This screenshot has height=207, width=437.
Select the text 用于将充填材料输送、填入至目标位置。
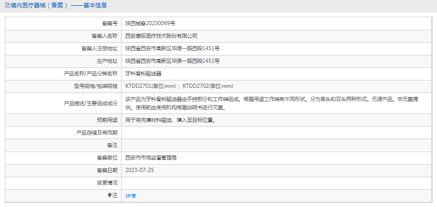[x=170, y=120]
